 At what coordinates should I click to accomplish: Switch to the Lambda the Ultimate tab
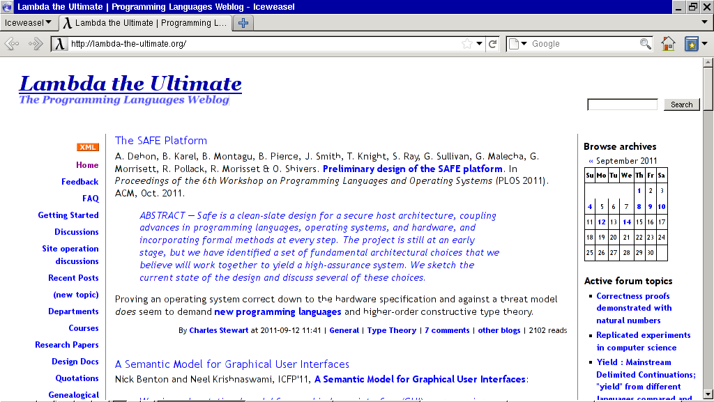(x=145, y=23)
